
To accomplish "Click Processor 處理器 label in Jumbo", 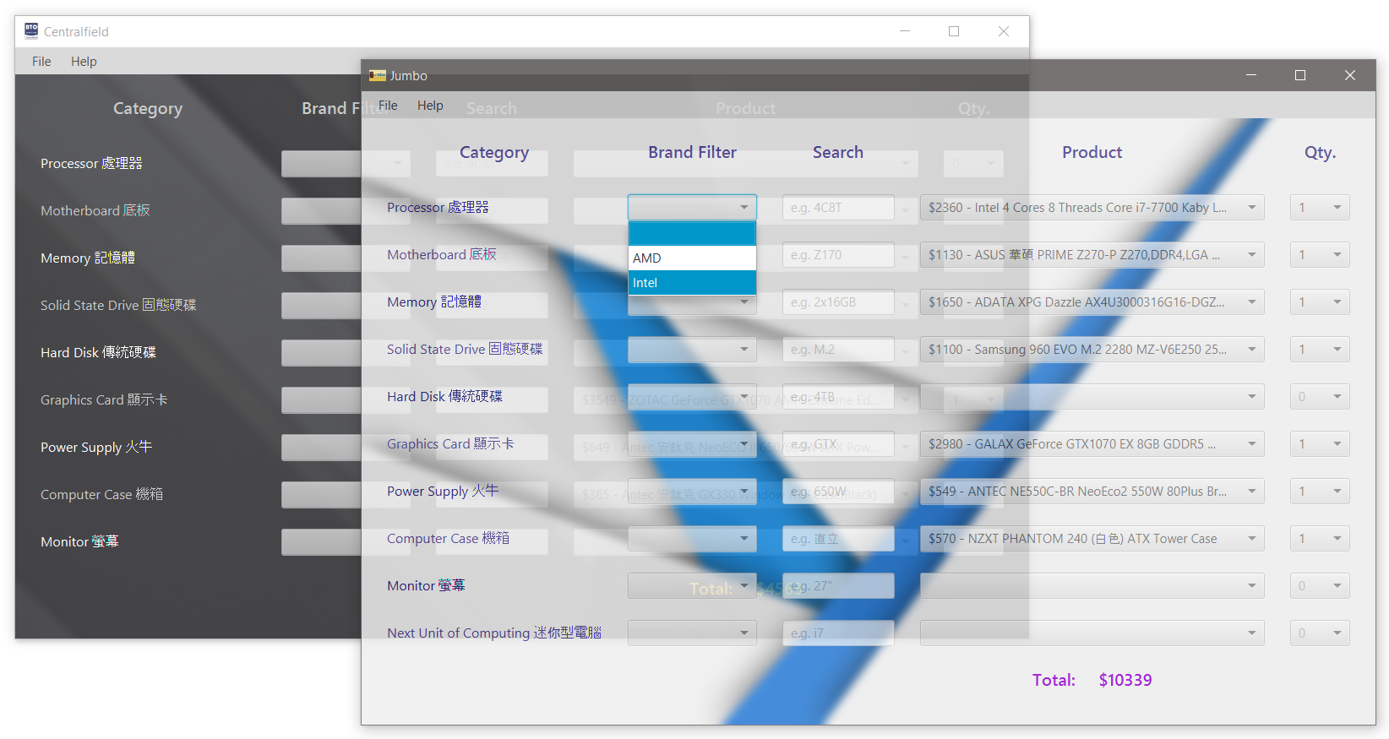I will coord(438,208).
